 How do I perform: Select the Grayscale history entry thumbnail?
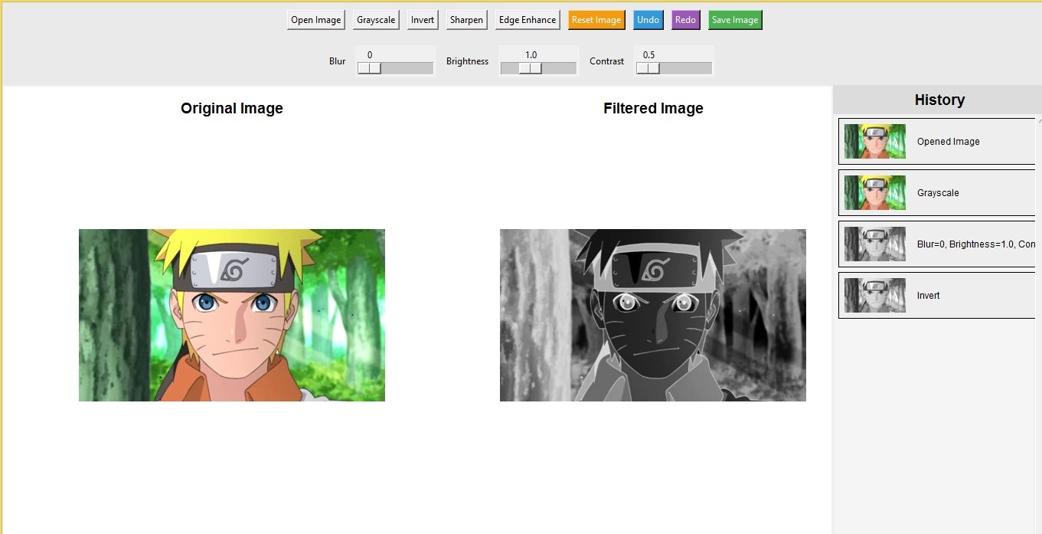coord(875,193)
